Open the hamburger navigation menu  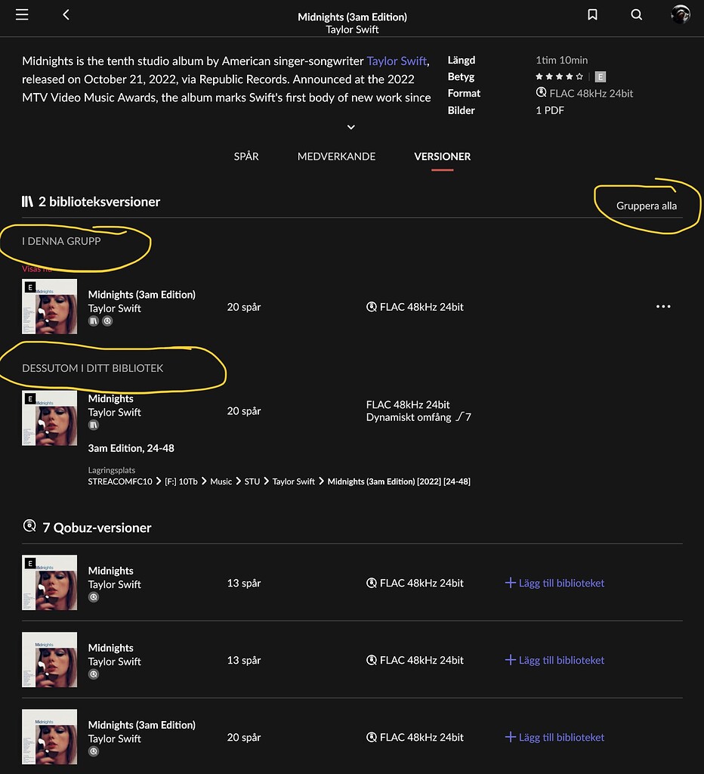tap(22, 15)
